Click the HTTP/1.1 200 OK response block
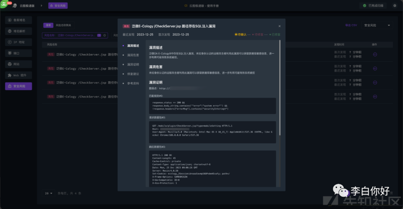The image size is (403, 209). click(212, 169)
